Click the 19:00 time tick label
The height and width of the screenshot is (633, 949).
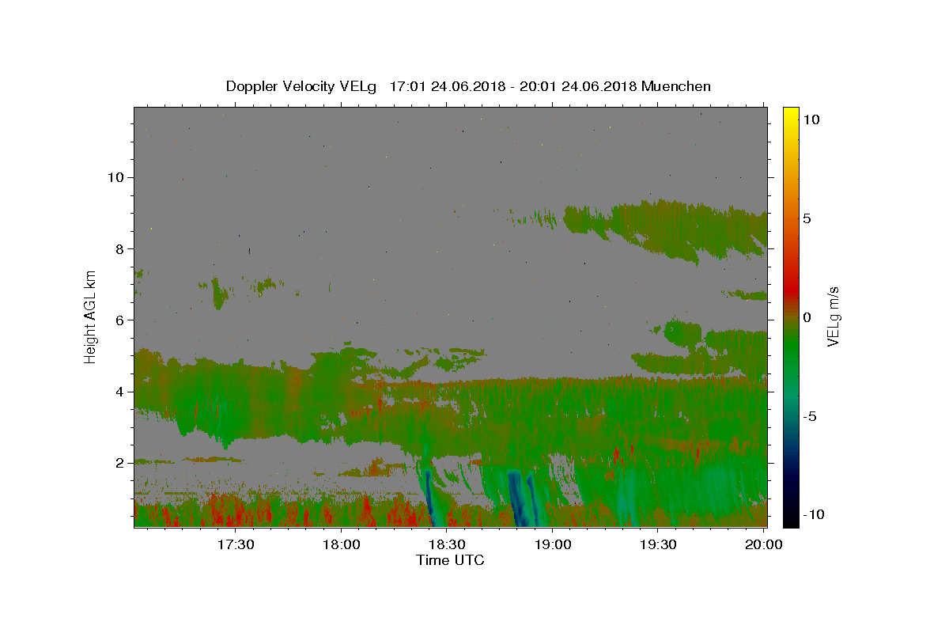552,545
